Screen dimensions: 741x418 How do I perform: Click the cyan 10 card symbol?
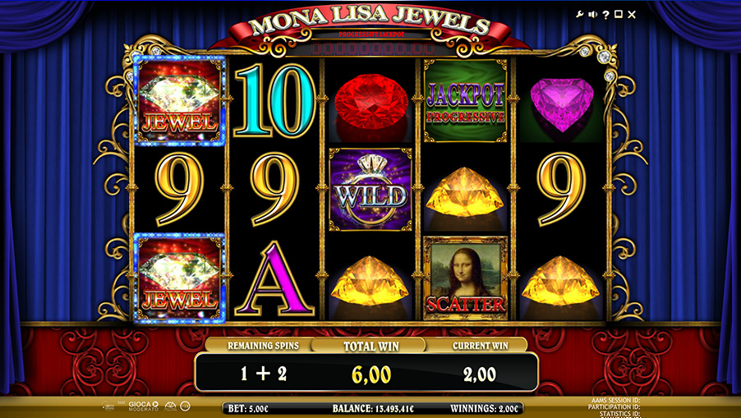point(275,101)
